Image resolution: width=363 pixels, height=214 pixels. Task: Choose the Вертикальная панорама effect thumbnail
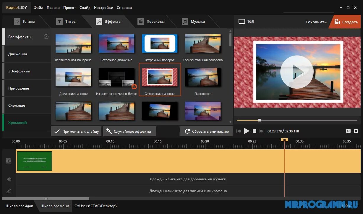(x=73, y=44)
